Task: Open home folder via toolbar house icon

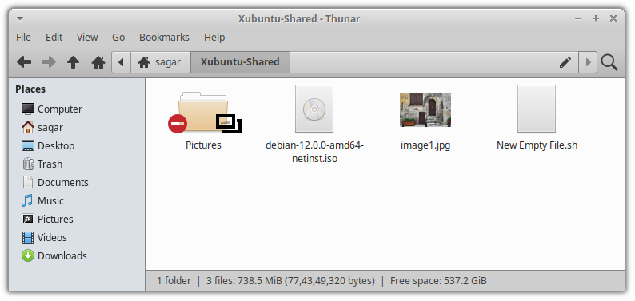Action: click(x=98, y=62)
